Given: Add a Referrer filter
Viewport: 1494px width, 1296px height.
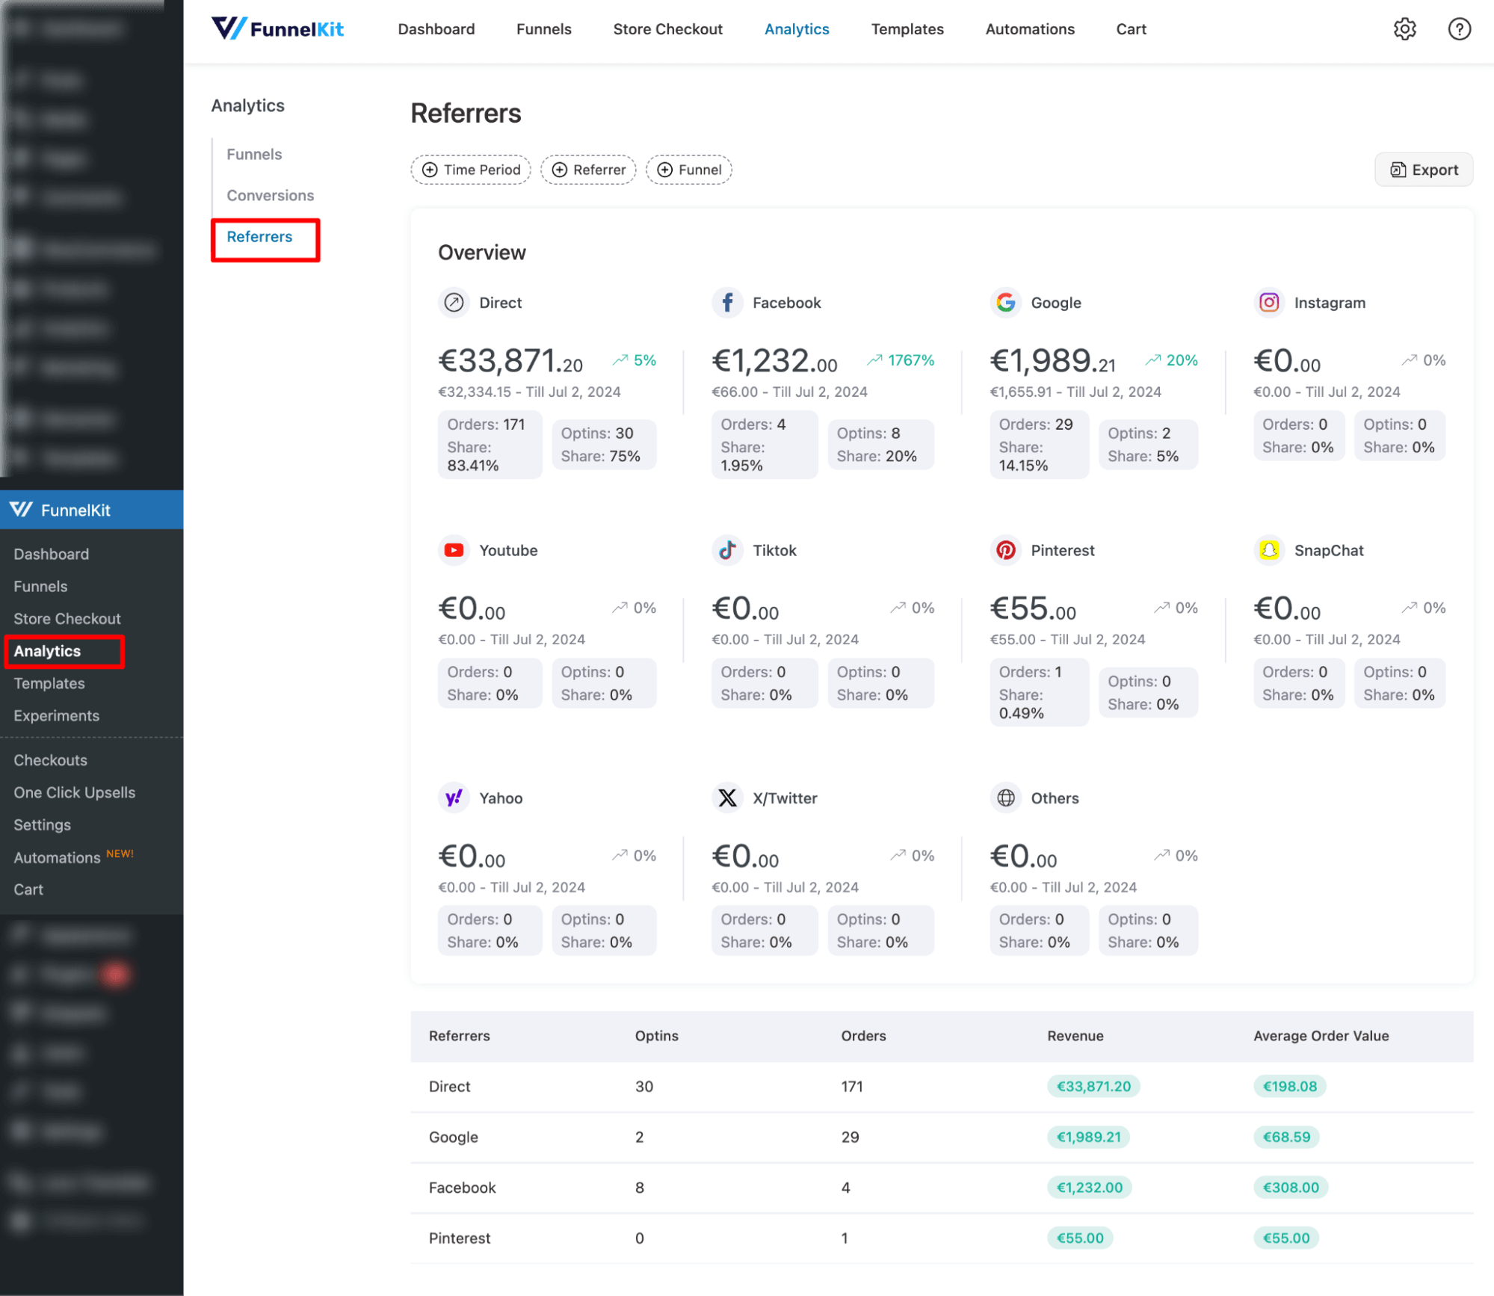Looking at the screenshot, I should pyautogui.click(x=588, y=170).
